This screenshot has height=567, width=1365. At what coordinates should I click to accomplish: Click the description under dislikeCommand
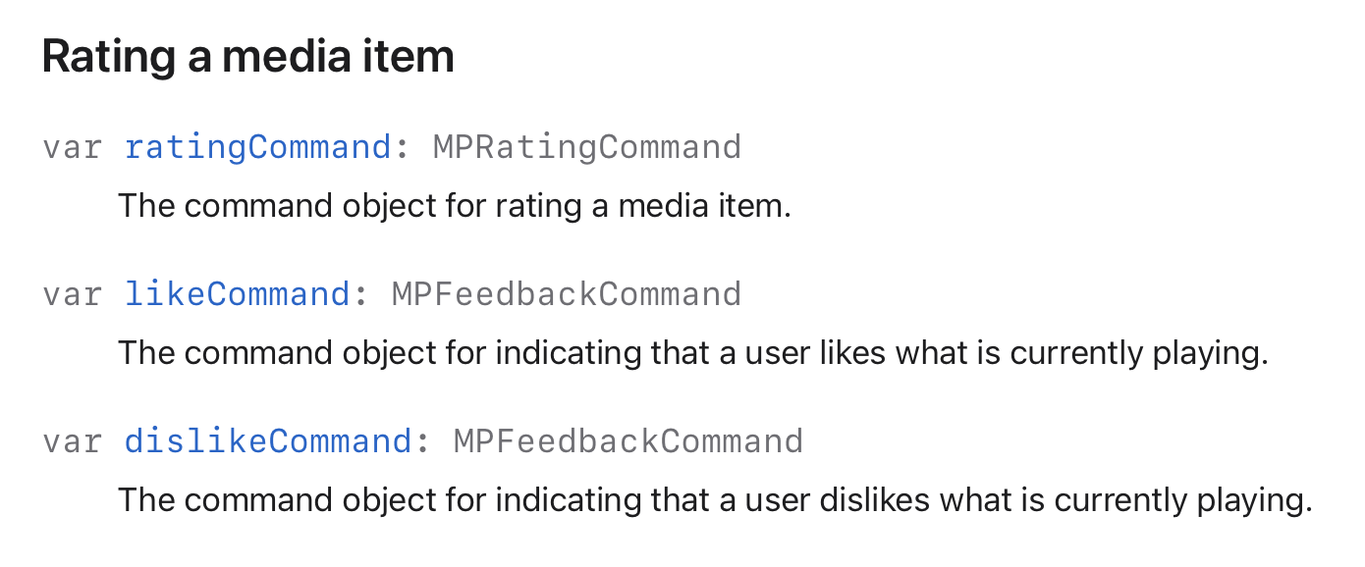pos(715,500)
